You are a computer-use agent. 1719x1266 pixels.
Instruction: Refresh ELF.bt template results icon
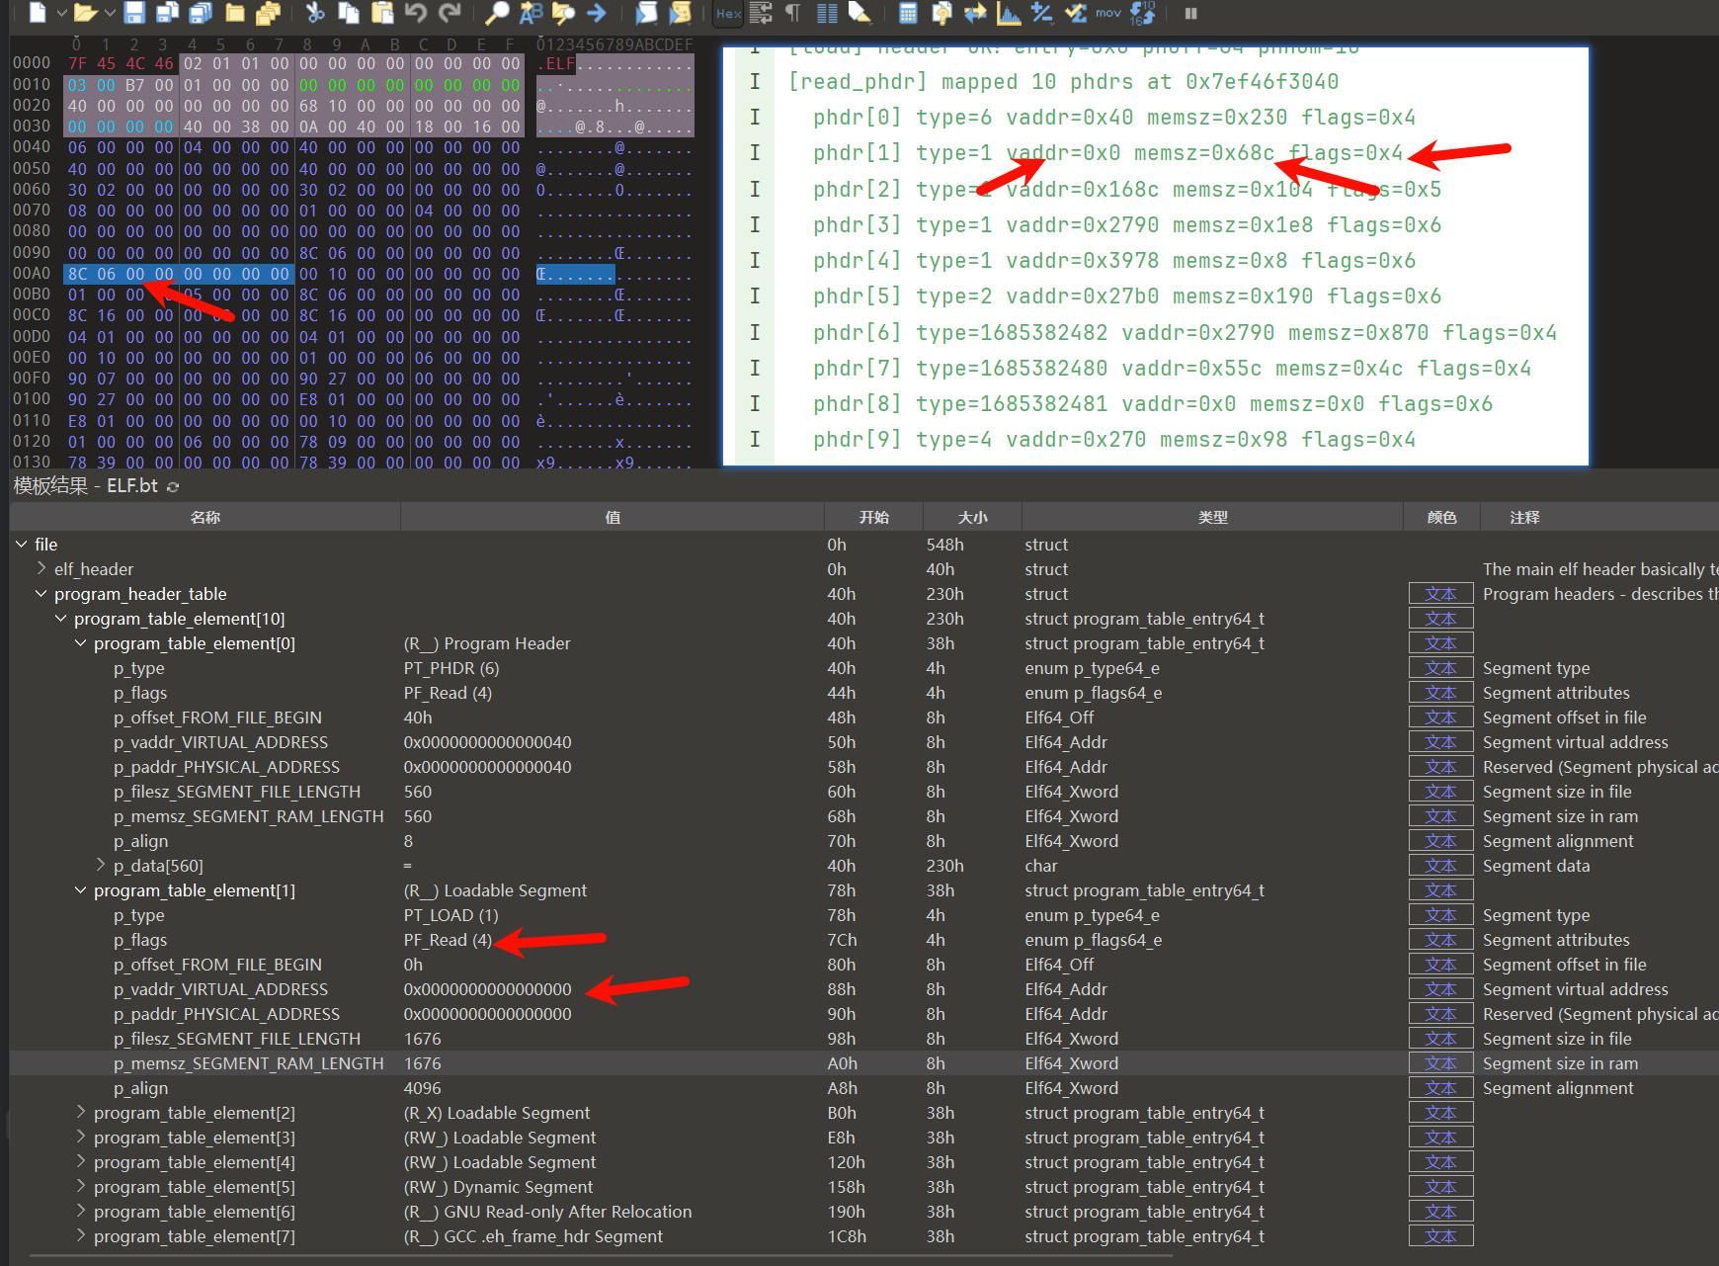click(173, 486)
